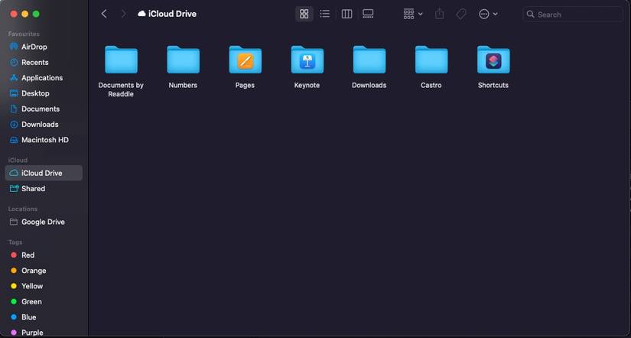This screenshot has height=338, width=631.
Task: Open the Pages folder icon
Action: tap(245, 60)
